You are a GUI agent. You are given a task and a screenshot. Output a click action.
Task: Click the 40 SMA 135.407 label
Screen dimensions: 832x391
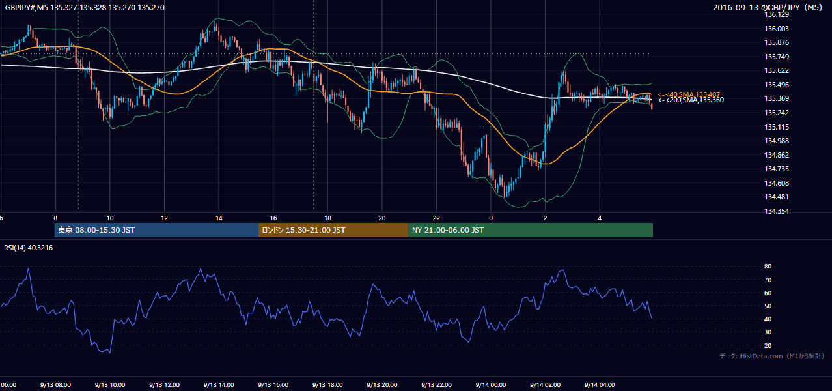[x=689, y=94]
